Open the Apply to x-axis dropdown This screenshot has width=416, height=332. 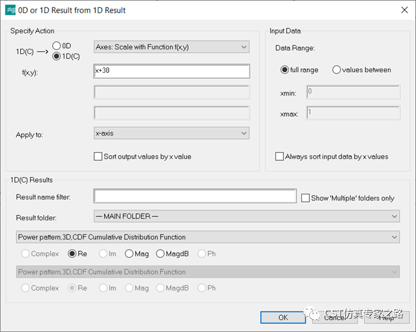click(x=171, y=133)
